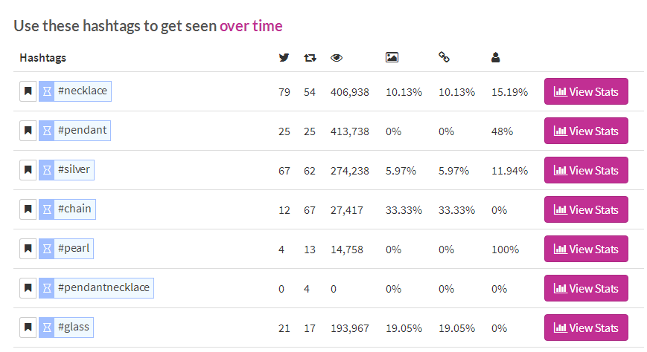Click the Hashtags column header
The height and width of the screenshot is (352, 647).
(x=43, y=58)
